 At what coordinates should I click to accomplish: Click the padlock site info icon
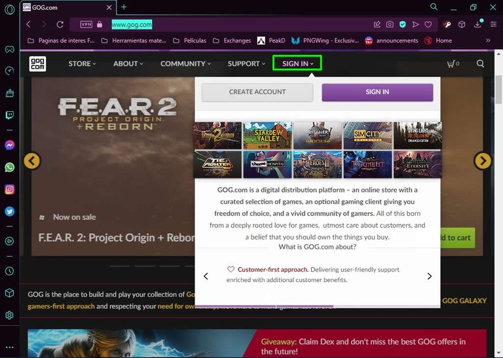click(100, 24)
